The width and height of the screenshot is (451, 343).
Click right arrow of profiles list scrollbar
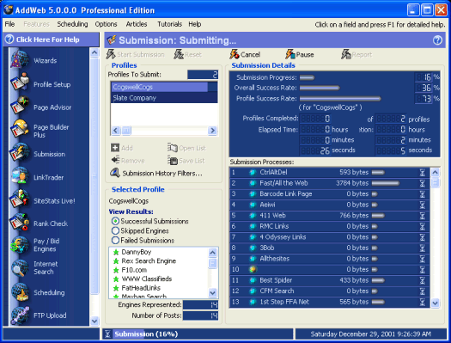click(x=212, y=131)
